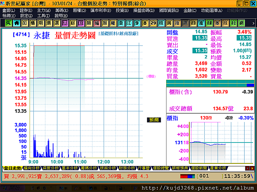Select the 權 toolbar icon
This screenshot has height=192, width=257.
(x=113, y=23)
